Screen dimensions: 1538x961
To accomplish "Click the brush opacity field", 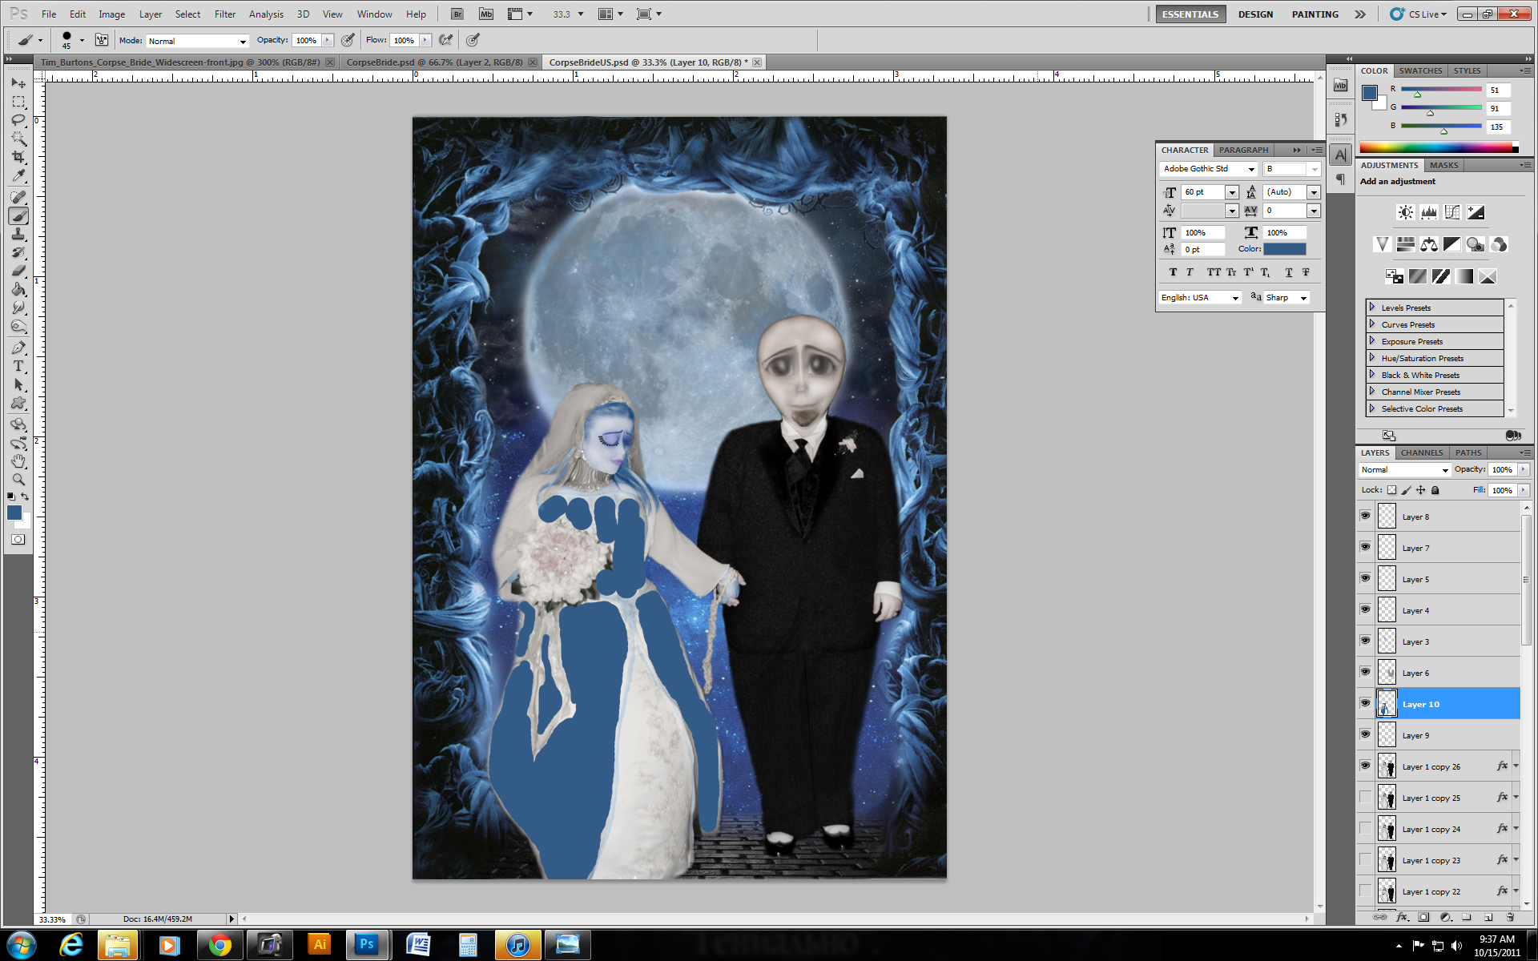I will 307,41.
